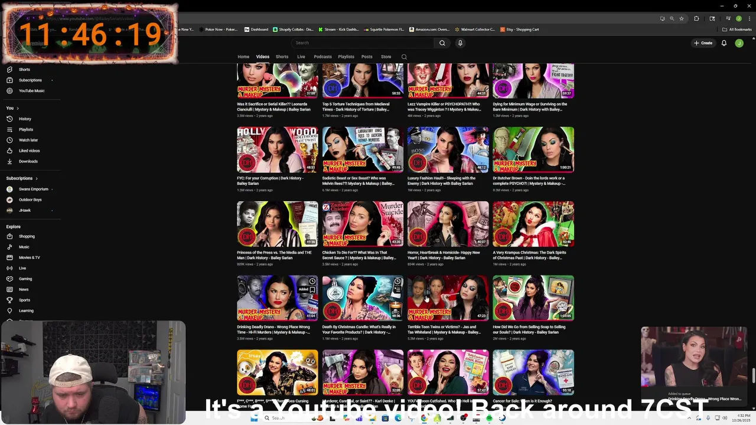The image size is (756, 425).
Task: Open YouTube notifications bell
Action: pos(724,43)
